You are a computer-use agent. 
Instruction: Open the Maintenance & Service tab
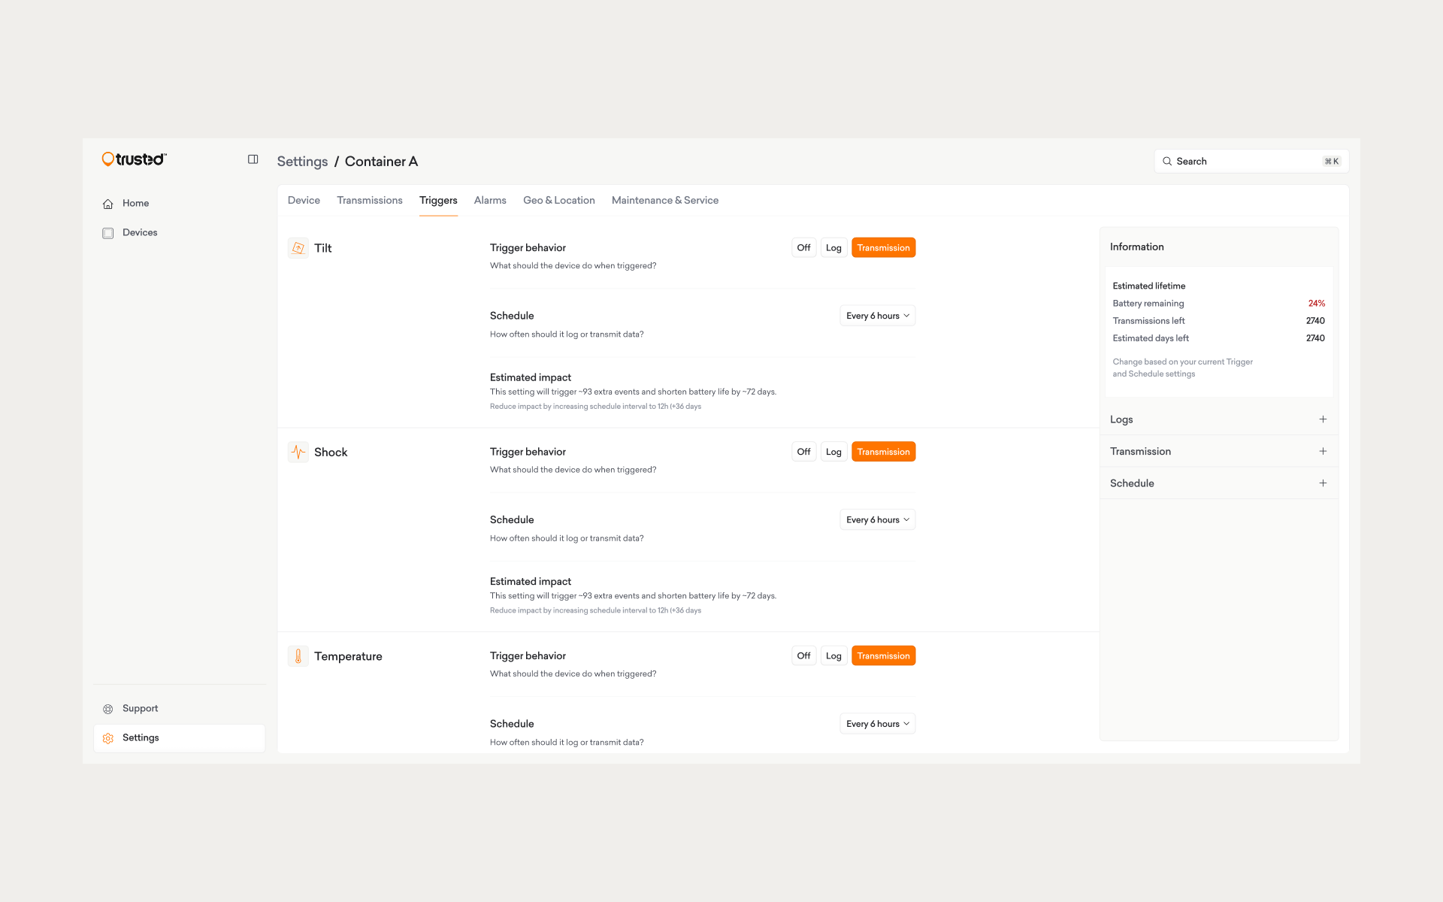(665, 200)
